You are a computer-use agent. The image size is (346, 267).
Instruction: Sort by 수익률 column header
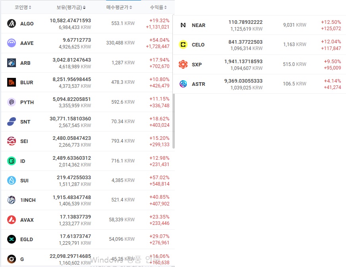coord(158,7)
